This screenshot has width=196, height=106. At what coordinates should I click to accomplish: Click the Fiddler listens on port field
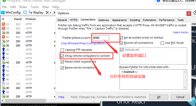101,38
